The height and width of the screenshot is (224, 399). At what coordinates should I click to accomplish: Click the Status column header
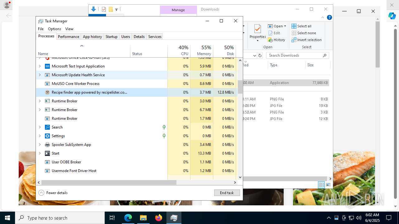(x=149, y=50)
